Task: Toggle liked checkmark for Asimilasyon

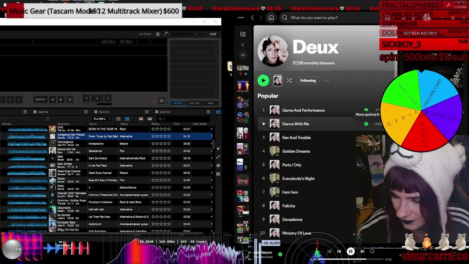Action: point(280,254)
